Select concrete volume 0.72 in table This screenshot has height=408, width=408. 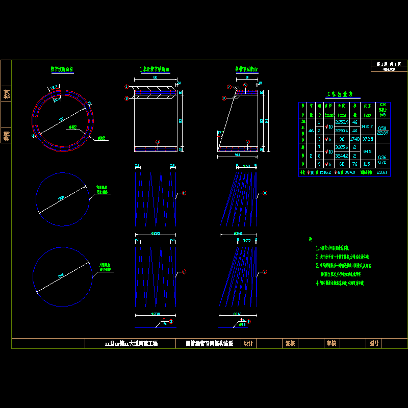coord(382,162)
